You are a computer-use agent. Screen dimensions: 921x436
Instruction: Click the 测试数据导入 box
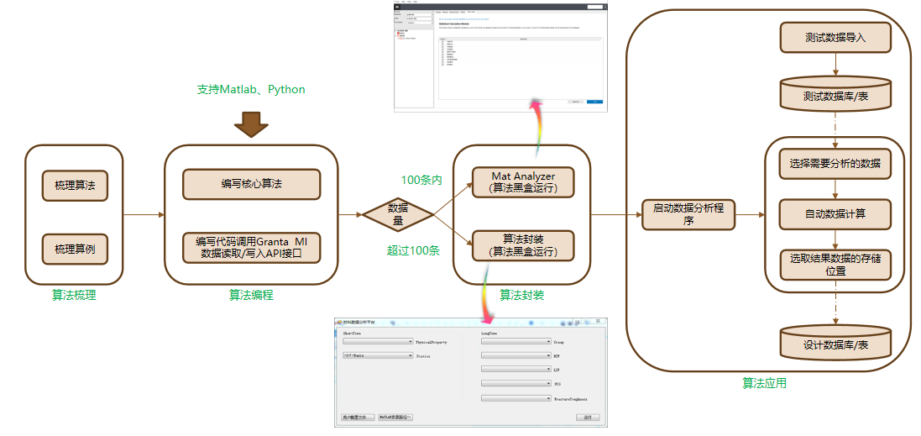point(835,37)
